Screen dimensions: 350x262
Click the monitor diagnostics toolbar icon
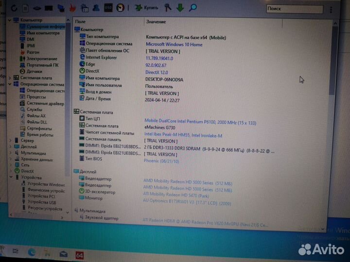pyautogui.click(x=61, y=8)
